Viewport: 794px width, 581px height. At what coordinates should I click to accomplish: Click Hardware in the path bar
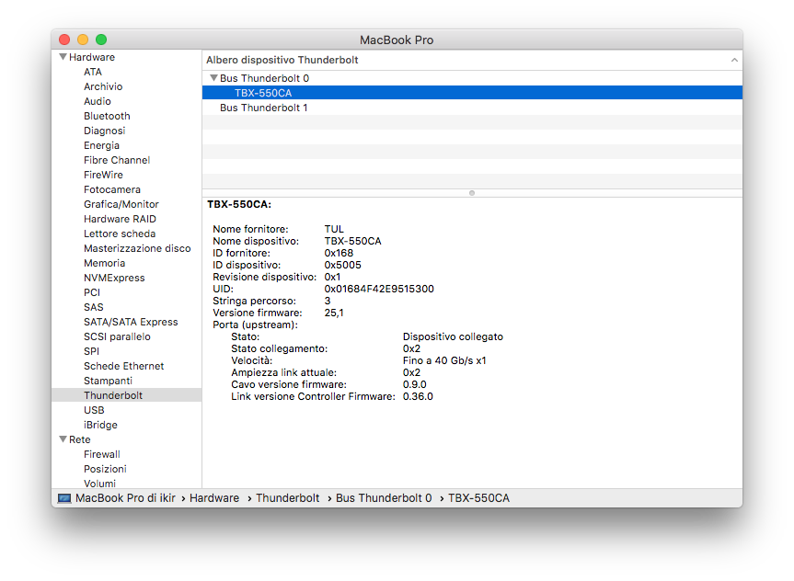click(214, 498)
